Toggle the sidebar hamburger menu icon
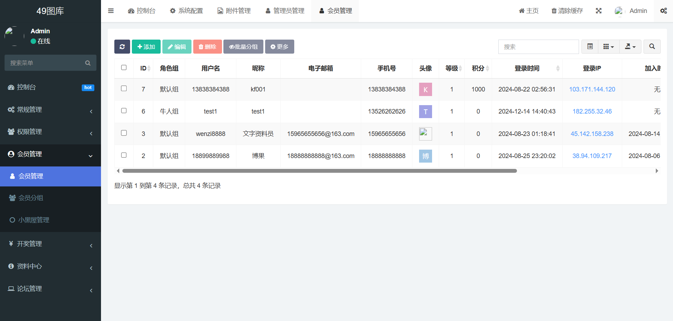 [111, 11]
